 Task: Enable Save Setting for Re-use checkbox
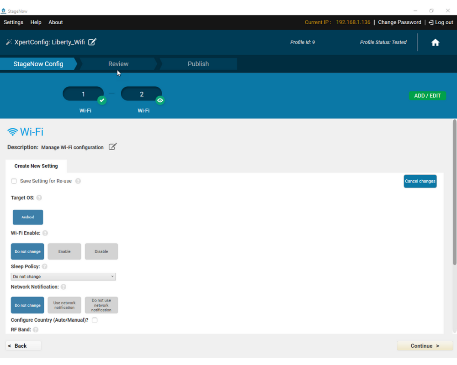point(14,181)
